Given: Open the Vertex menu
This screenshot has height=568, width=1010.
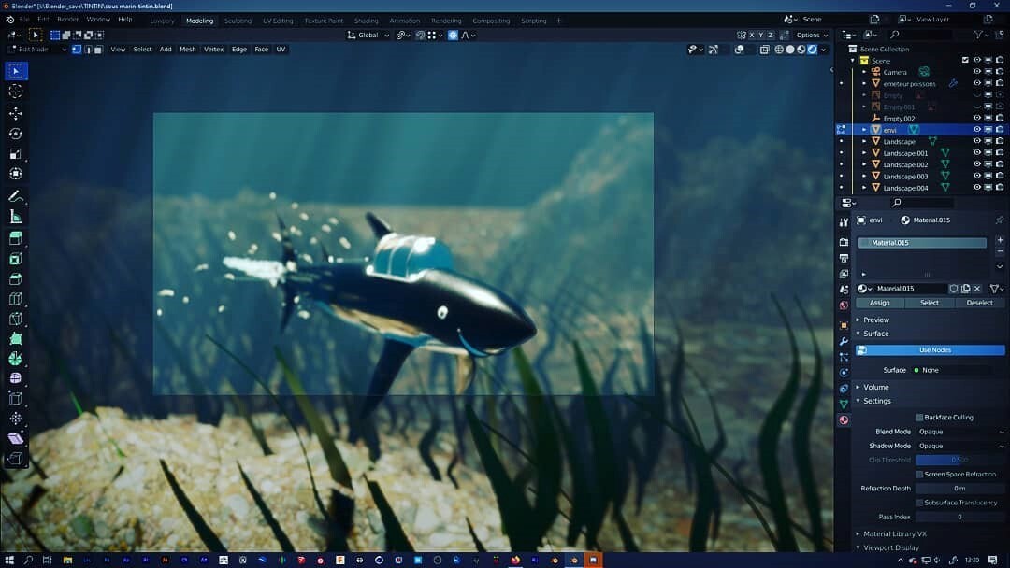Looking at the screenshot, I should pos(213,50).
